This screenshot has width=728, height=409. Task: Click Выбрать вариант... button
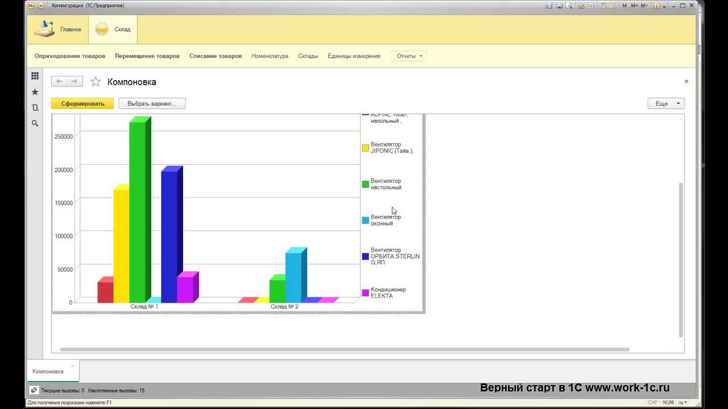[152, 103]
